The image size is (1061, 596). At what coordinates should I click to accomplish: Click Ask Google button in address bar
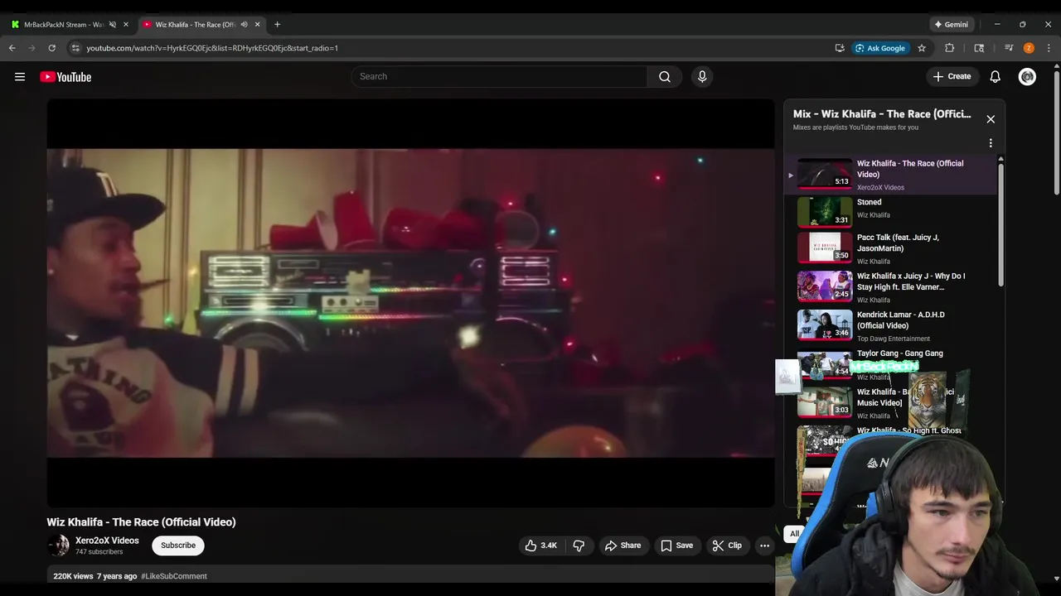click(x=880, y=48)
